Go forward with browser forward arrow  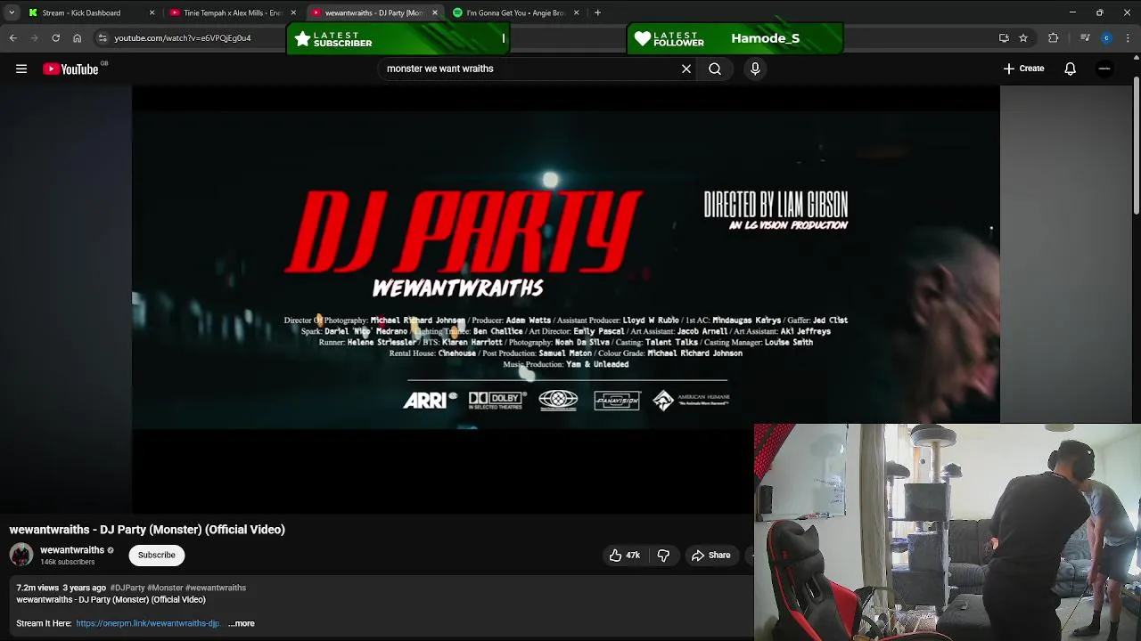click(34, 38)
